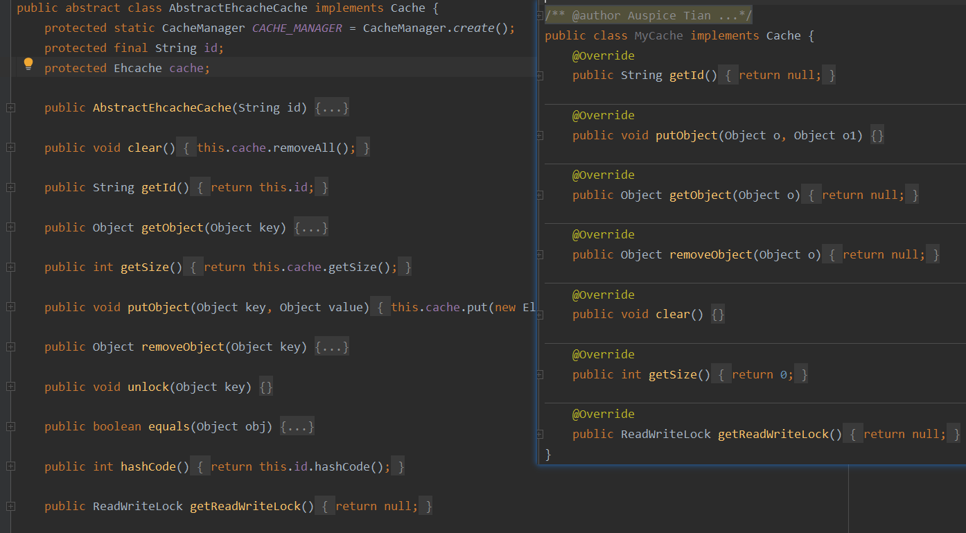The image size is (966, 533).
Task: Expand MyCache putObject gutter fold marker
Action: [541, 135]
